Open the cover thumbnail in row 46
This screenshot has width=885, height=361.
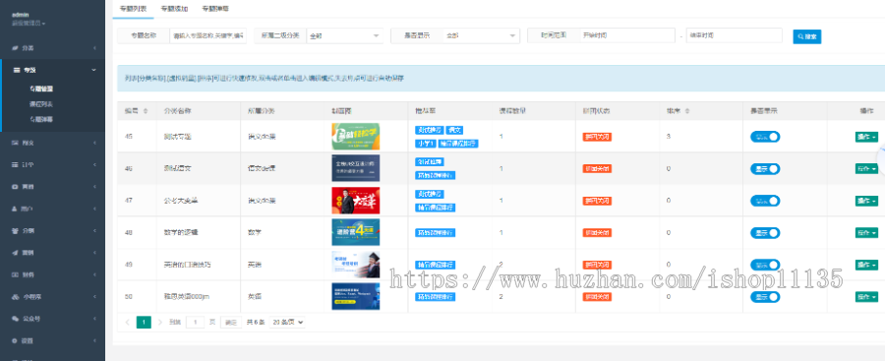356,168
